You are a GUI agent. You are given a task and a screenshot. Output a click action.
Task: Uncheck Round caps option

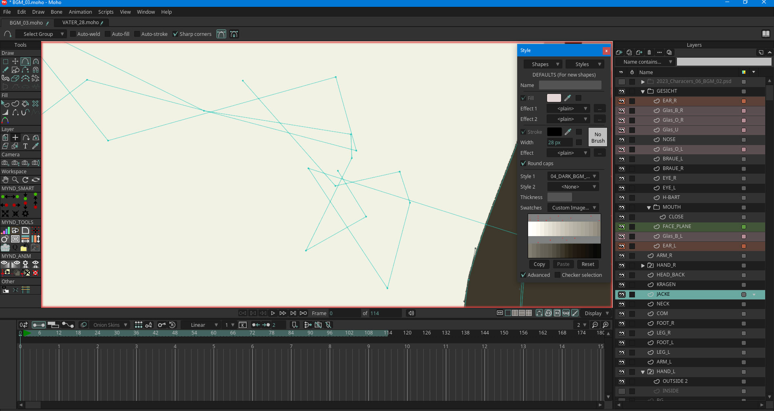[523, 163]
